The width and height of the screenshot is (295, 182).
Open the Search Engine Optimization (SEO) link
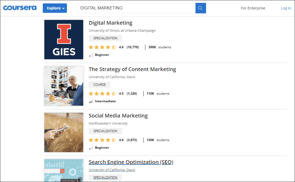(131, 162)
